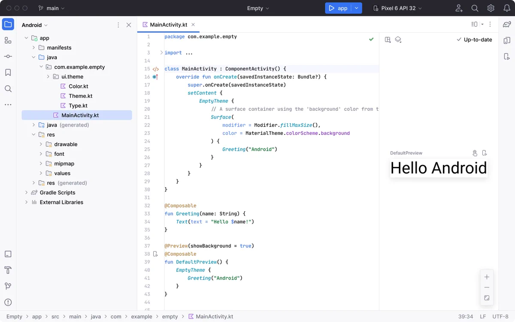
Task: Expand External Libraries node
Action: [26, 202]
